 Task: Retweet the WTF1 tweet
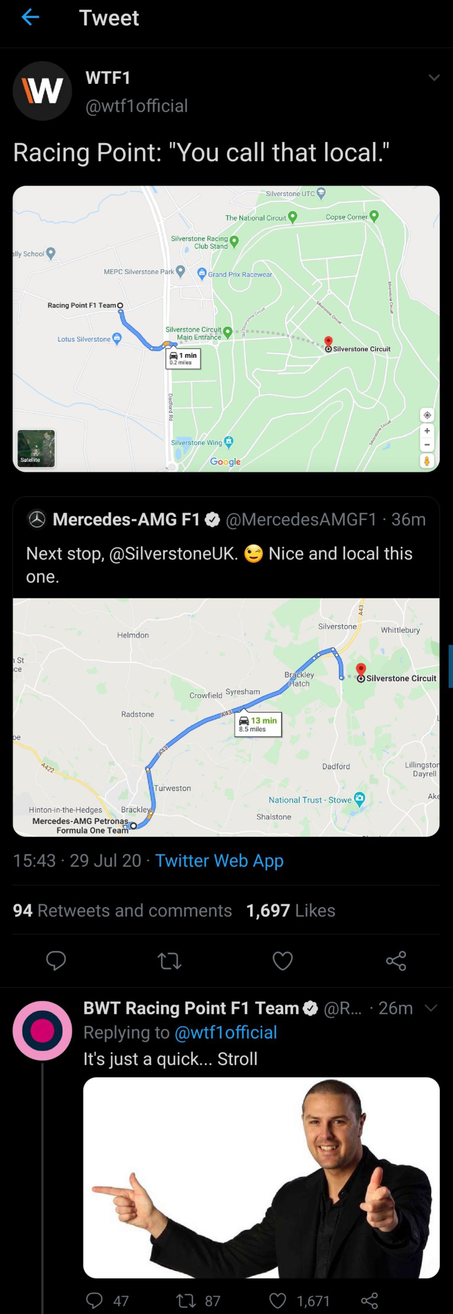169,961
